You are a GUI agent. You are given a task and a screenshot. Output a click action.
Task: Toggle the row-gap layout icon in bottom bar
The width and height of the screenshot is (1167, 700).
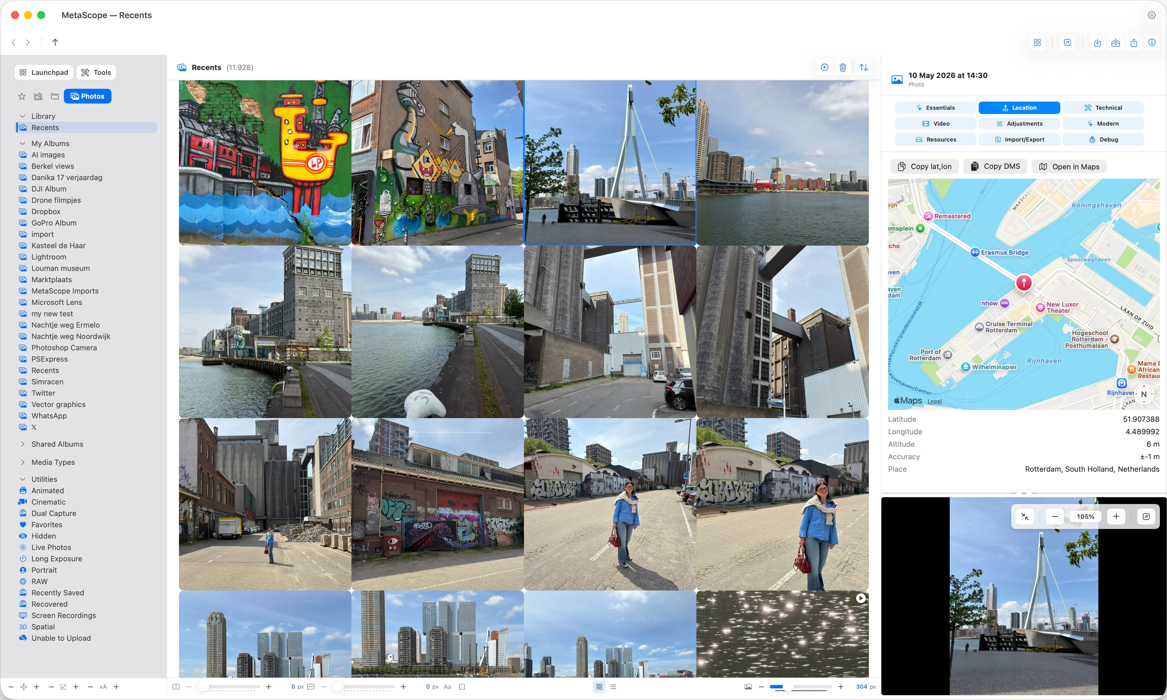pos(311,687)
